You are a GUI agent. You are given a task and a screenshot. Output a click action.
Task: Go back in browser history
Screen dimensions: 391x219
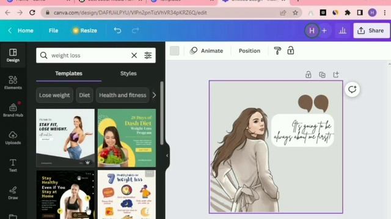8,12
